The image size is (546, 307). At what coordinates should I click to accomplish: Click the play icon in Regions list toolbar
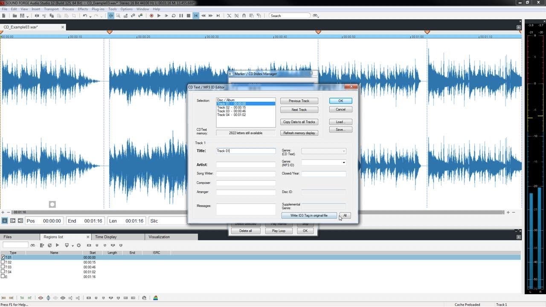[57, 245]
